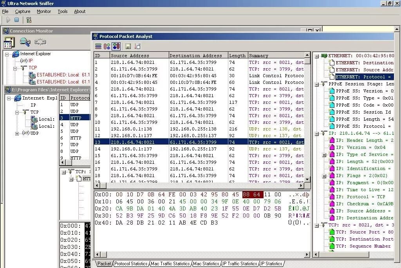
Task: Click the red down-arrow auto-scroll icon
Action: [137, 46]
